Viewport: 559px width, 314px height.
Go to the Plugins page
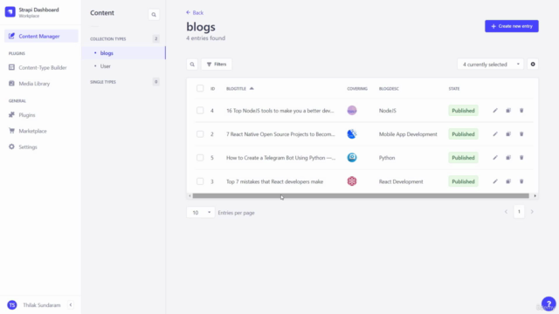click(x=22, y=115)
